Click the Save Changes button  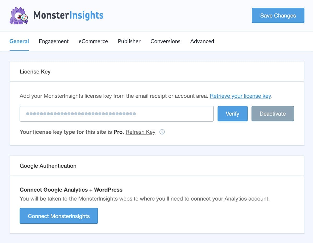point(278,16)
